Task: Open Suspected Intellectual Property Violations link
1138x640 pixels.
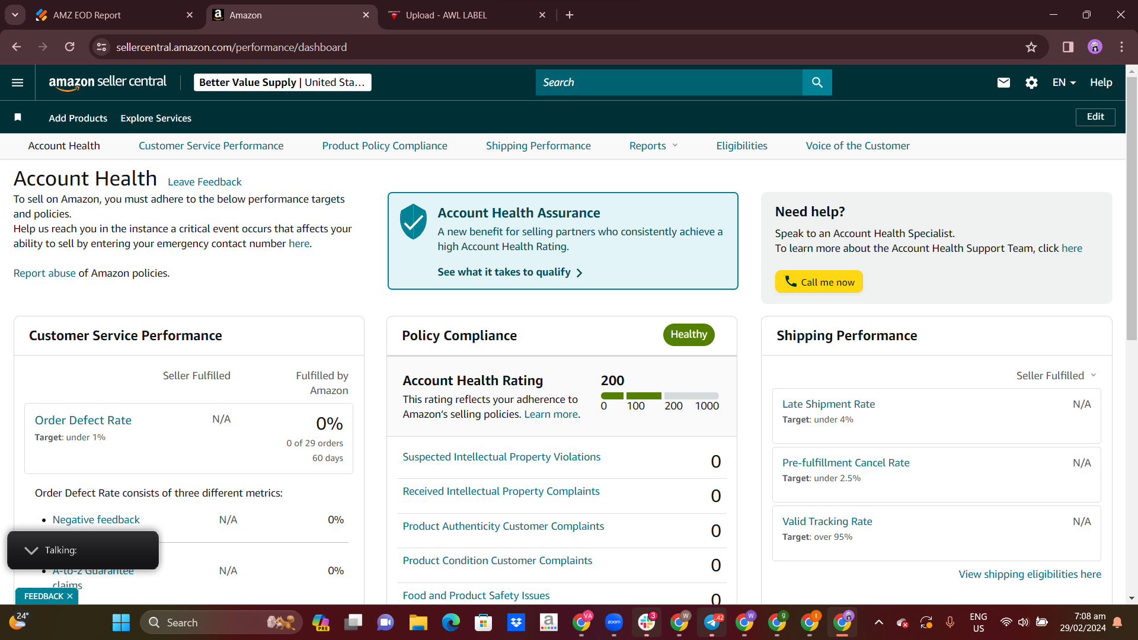Action: click(x=501, y=457)
